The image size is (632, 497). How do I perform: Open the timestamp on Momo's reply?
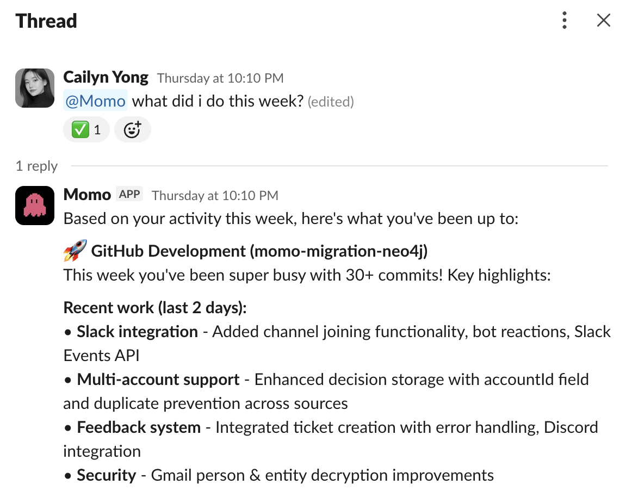pyautogui.click(x=215, y=195)
